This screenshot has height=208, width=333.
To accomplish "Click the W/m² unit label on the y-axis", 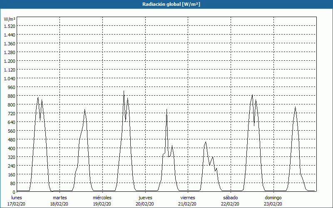I will 10,19.
